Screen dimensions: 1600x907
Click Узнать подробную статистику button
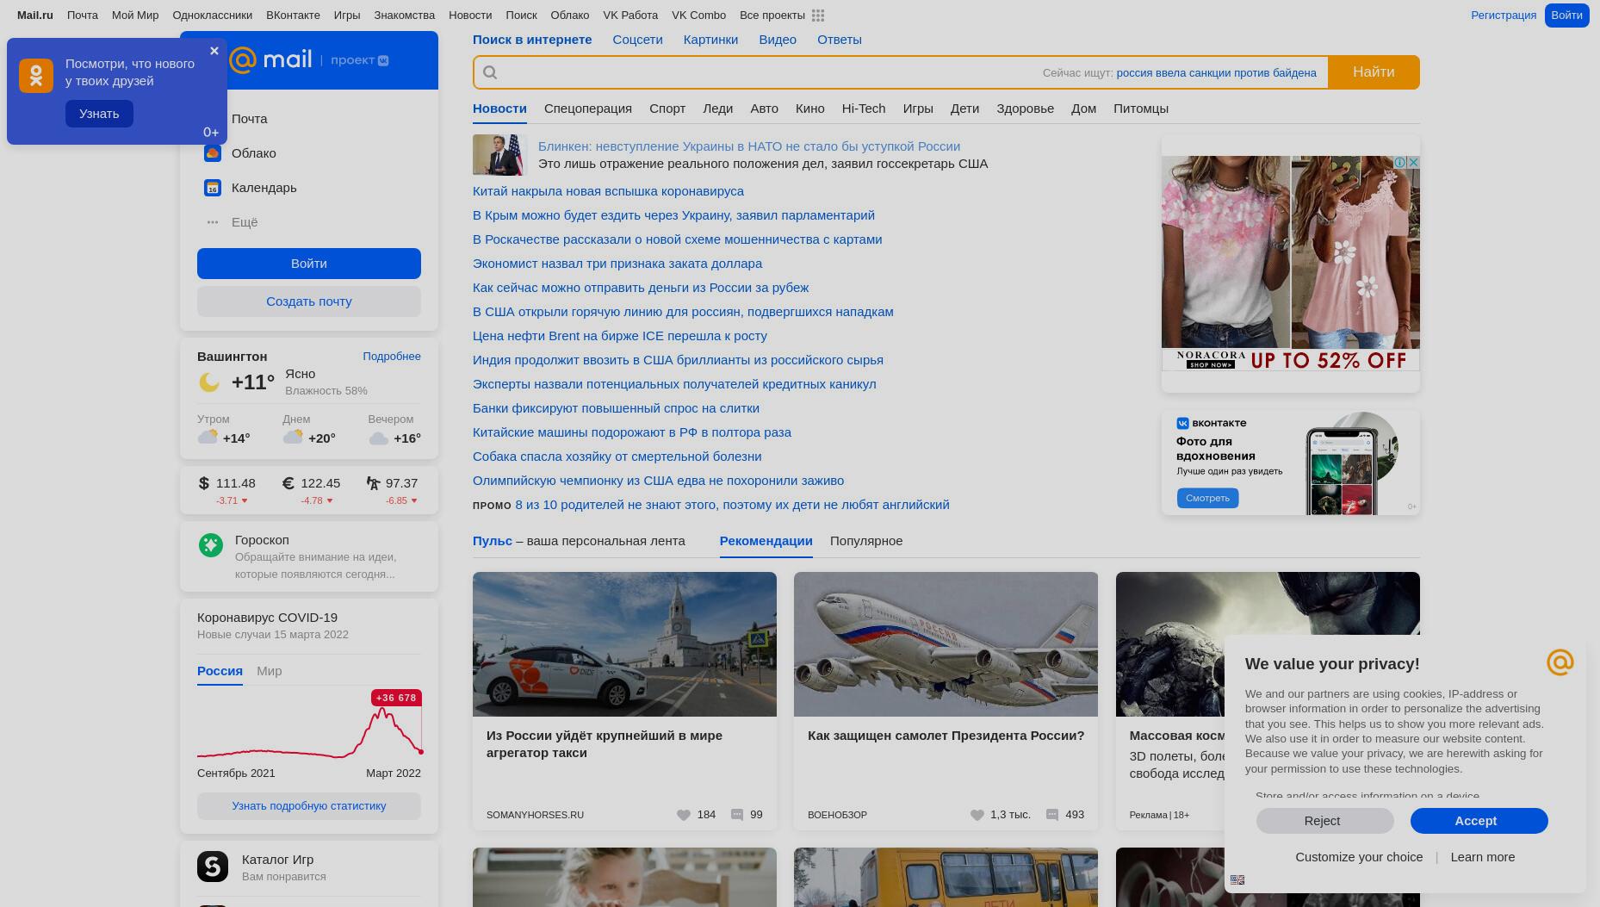click(309, 806)
